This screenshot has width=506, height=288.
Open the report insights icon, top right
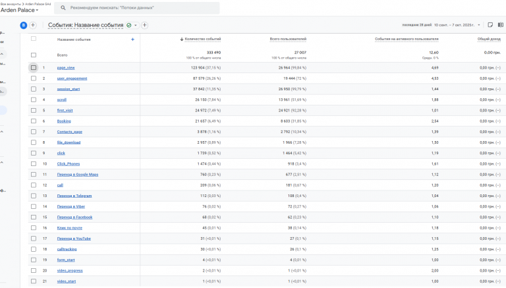coord(490,25)
